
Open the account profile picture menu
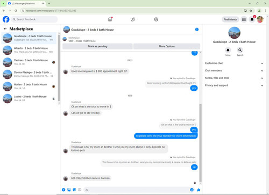coord(260,19)
